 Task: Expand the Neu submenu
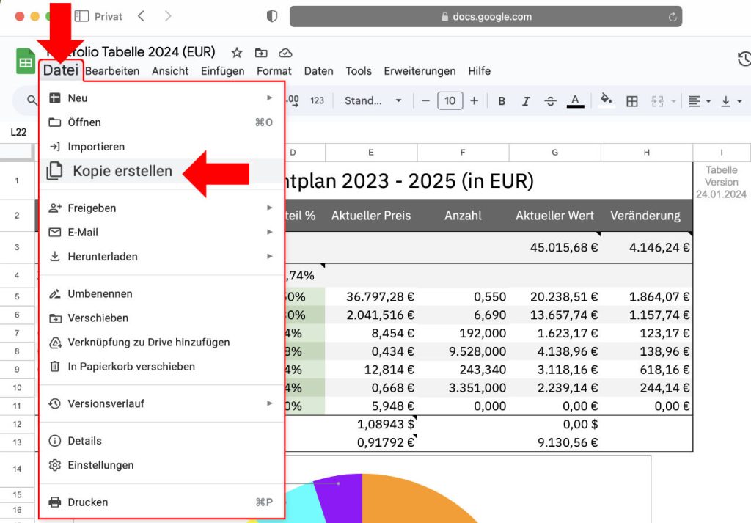(x=162, y=98)
